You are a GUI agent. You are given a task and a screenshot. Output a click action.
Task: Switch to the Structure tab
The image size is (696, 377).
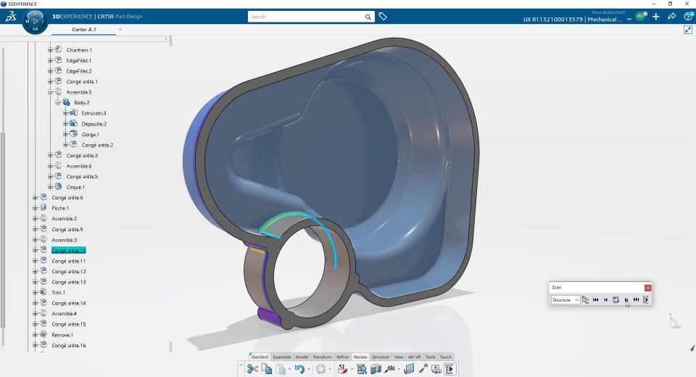click(381, 357)
